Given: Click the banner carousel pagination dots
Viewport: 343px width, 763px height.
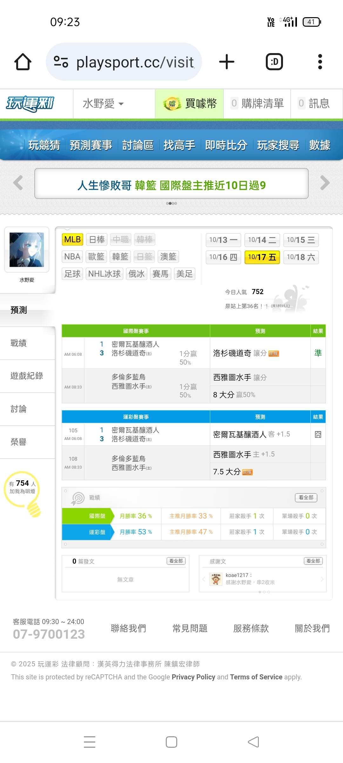Looking at the screenshot, I should coord(171,203).
